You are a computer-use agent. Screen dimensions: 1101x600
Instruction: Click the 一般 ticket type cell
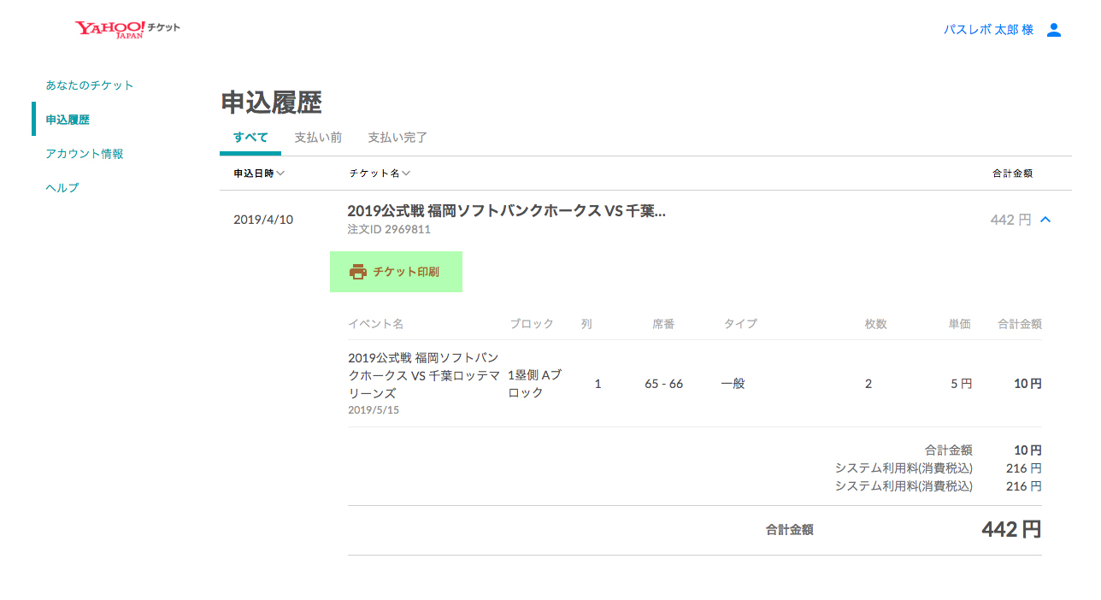pos(733,384)
